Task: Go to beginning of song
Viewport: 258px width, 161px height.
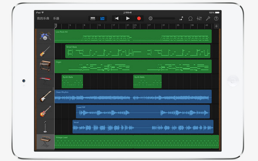Action: click(117, 19)
